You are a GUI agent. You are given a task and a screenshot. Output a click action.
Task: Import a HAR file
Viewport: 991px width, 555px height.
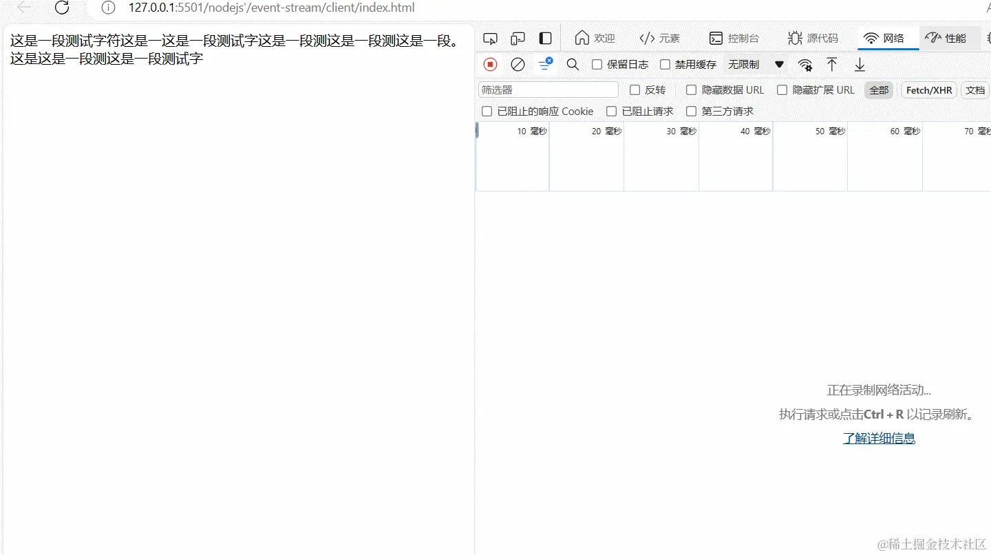(832, 64)
